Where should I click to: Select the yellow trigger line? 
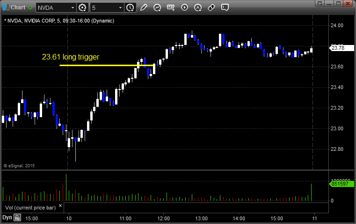point(107,66)
